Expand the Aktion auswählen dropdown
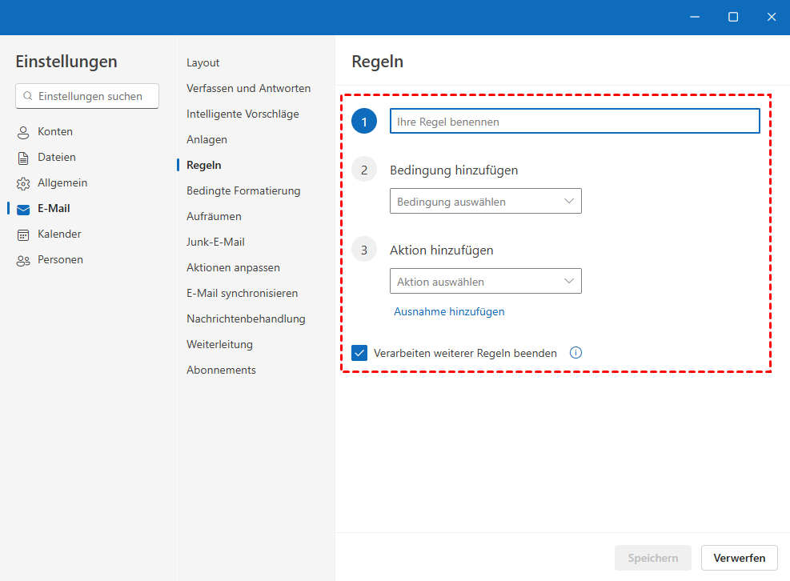Screen dimensions: 790x581 pyautogui.click(x=485, y=282)
